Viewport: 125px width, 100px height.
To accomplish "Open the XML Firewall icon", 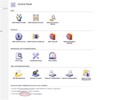I will click(52, 36).
